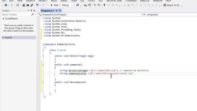Image resolution: width=197 pixels, height=111 pixels.
Task: Click the Navigate Backward arrow icon
Action: tap(6, 5)
